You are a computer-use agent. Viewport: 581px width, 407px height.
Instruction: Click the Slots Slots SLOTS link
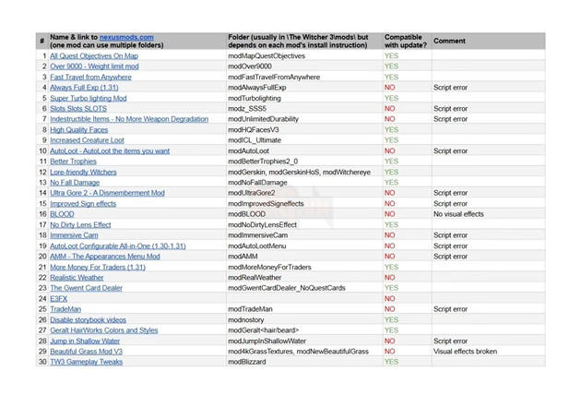78,109
